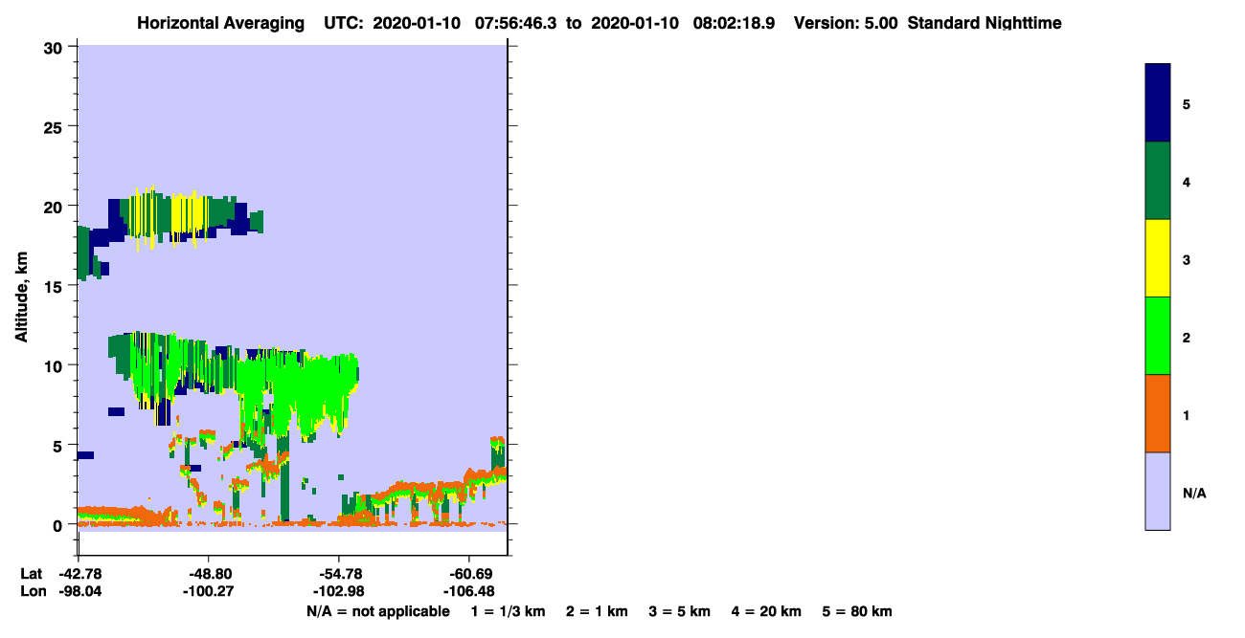Click the '1 = 1/3 km' legend entry
Screen dimensions: 1245x638
click(508, 611)
